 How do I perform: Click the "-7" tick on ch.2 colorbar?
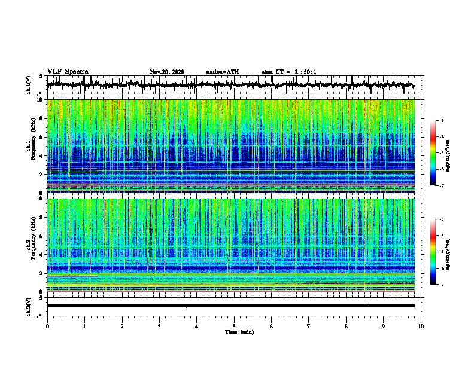441,285
